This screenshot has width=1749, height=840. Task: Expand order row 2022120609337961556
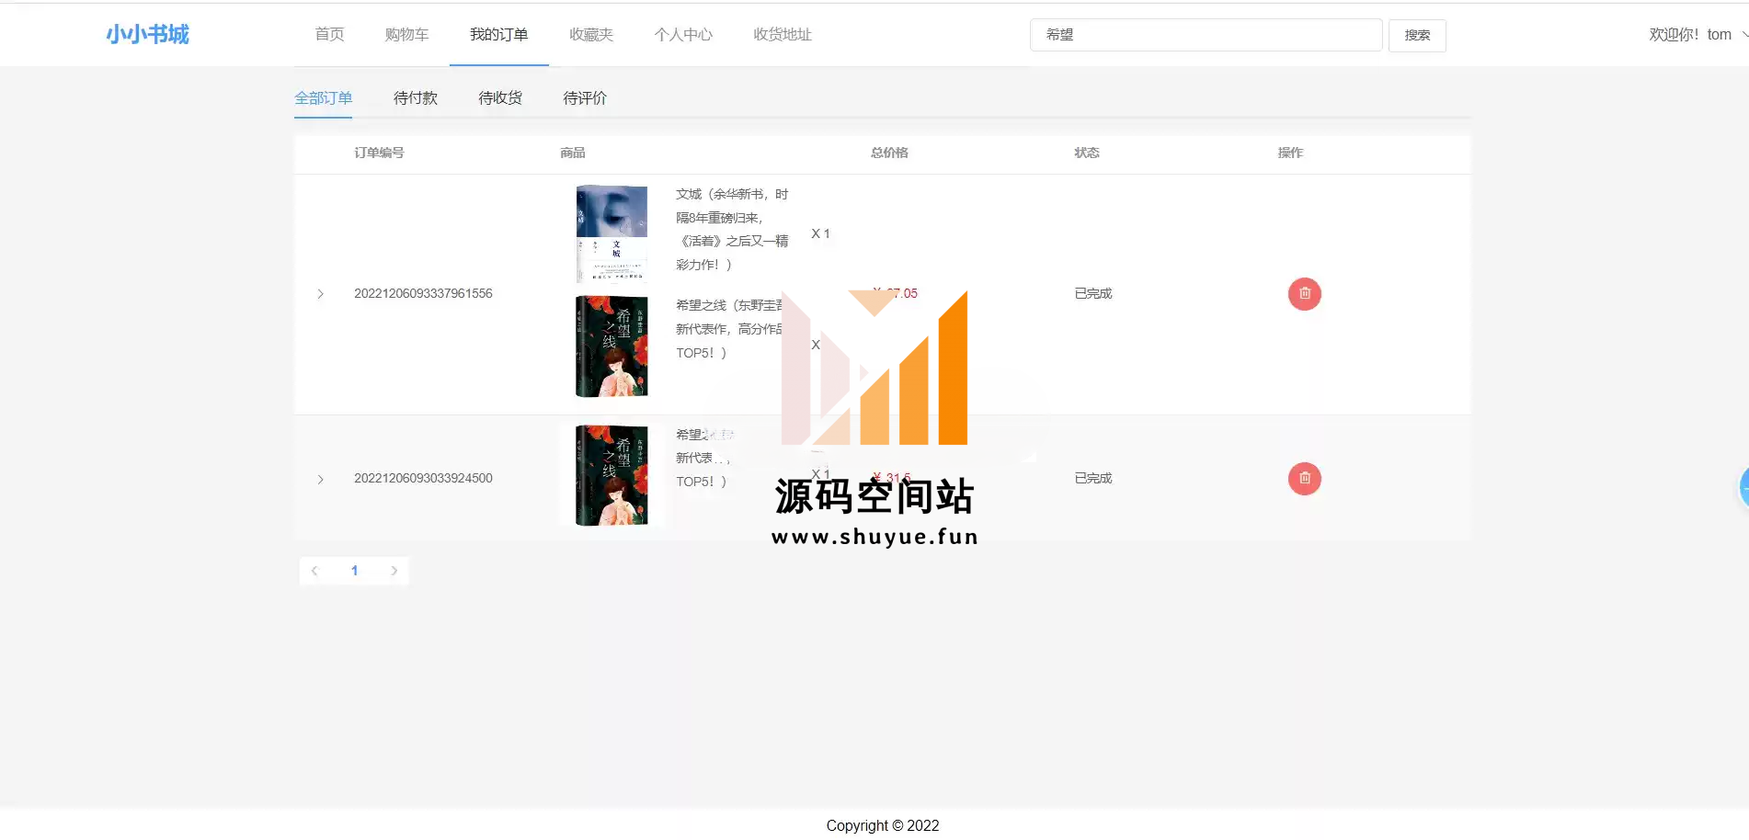[320, 294]
